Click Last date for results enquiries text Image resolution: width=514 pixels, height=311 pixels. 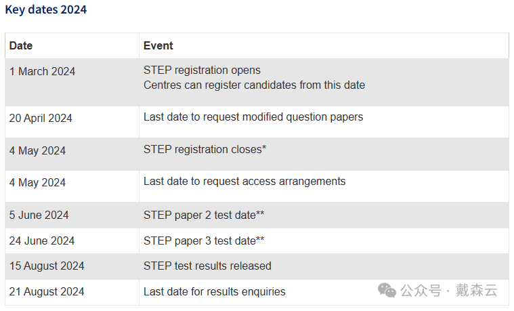tap(215, 291)
